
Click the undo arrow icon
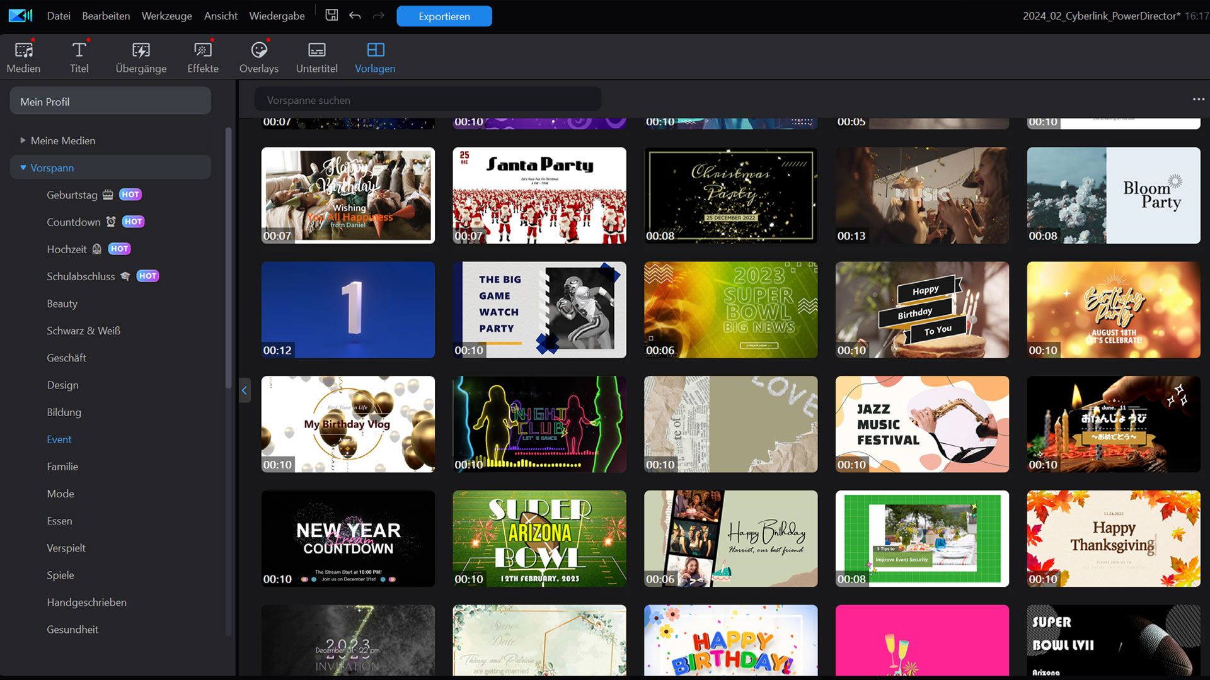[355, 15]
